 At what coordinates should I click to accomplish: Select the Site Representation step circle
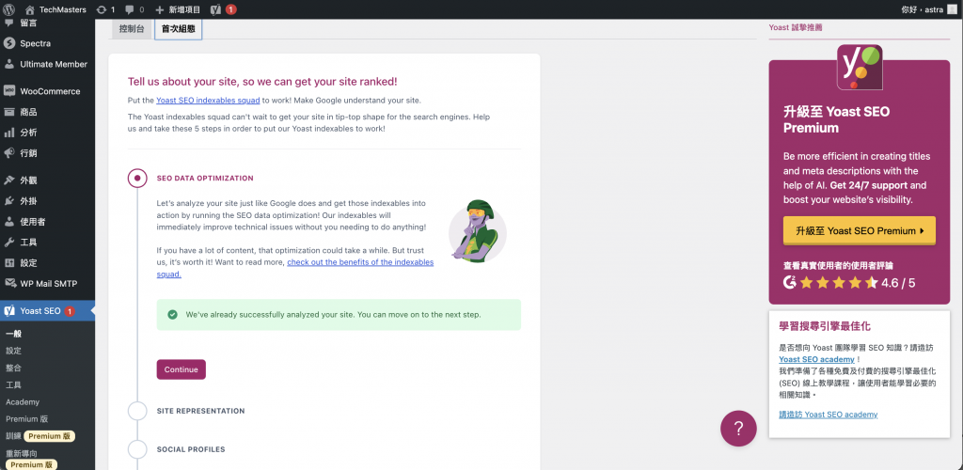(x=137, y=411)
